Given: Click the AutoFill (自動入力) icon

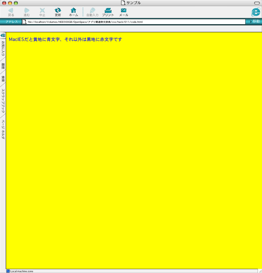Looking at the screenshot, I should (x=92, y=11).
